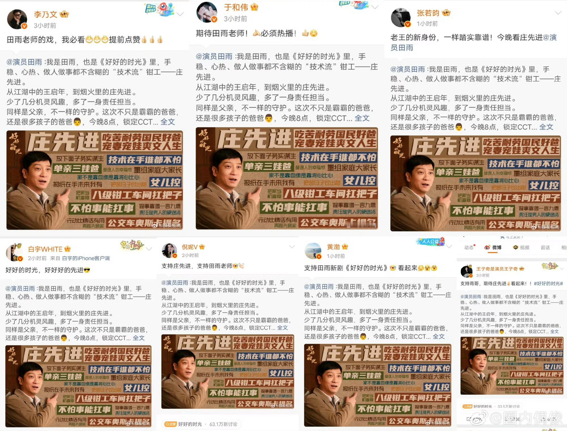Expand the options chevron on 张若昀's post
567x431 pixels.
pyautogui.click(x=558, y=13)
